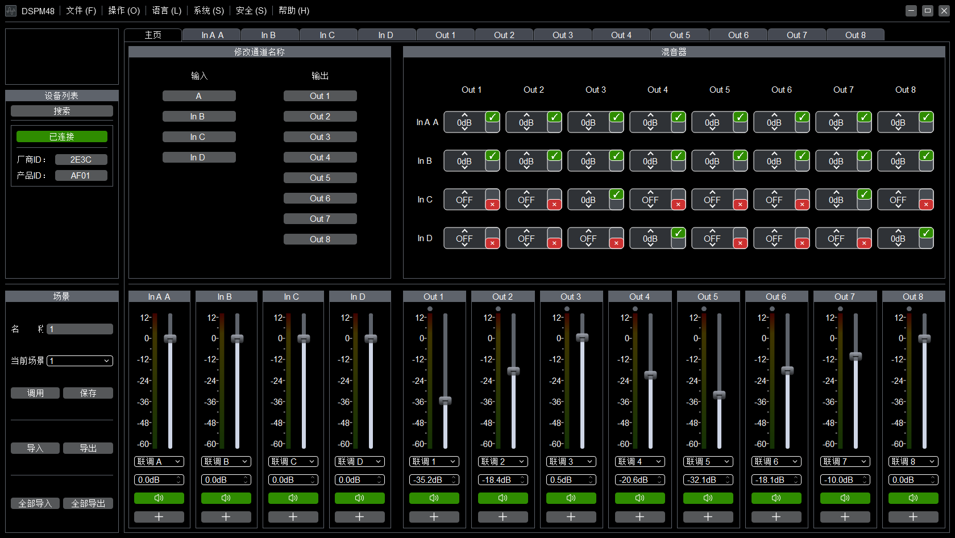Mute the In D channel speaker icon
This screenshot has height=538, width=955.
click(359, 498)
